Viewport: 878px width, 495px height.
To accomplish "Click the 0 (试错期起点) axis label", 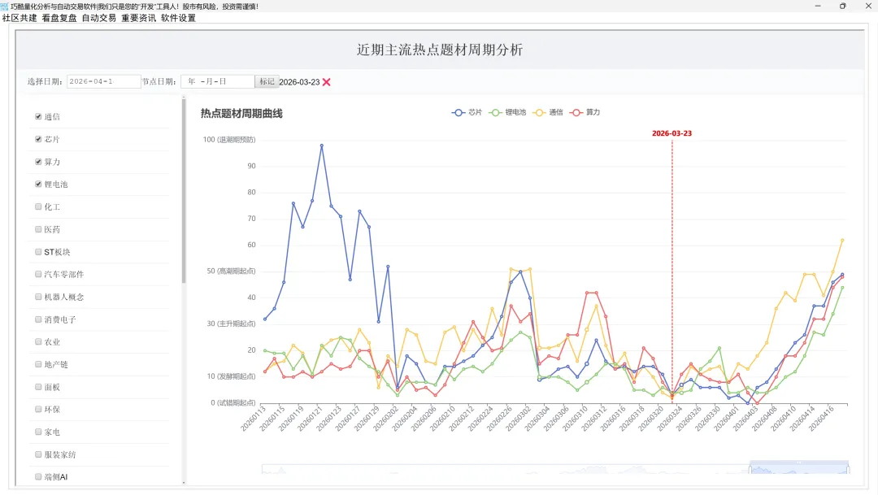I will 233,402.
